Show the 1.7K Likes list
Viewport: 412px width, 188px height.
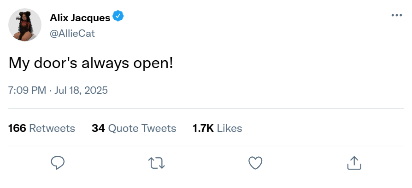point(217,128)
